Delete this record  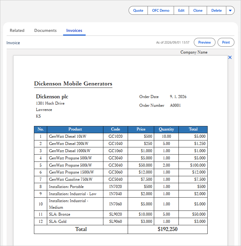pos(216,11)
